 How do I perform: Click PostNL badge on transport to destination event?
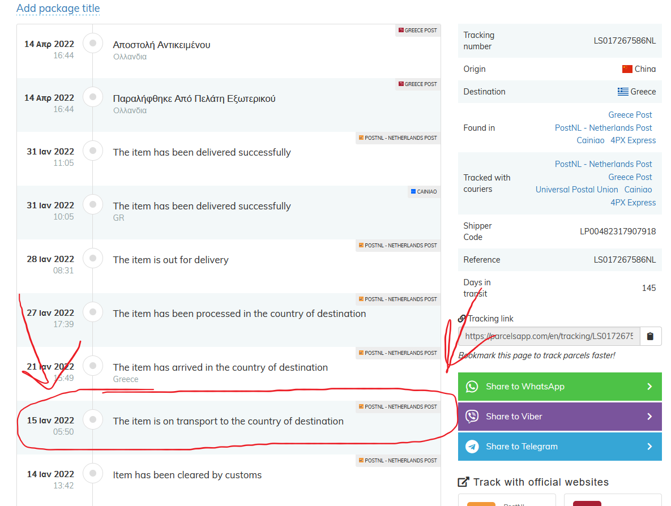(x=398, y=407)
